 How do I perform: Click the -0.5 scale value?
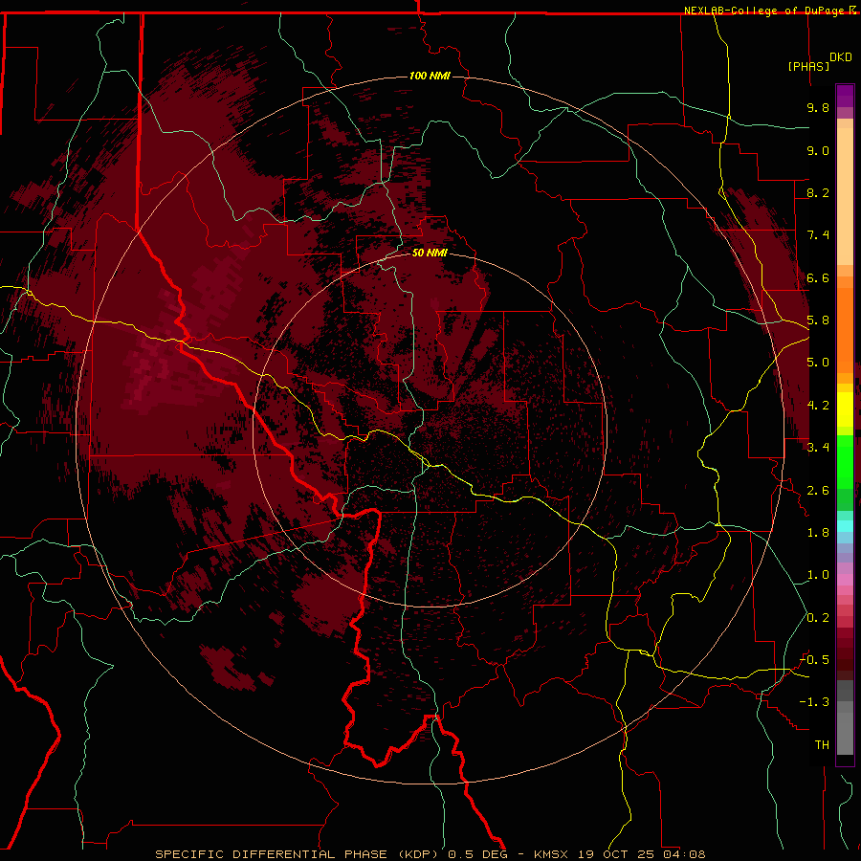(x=815, y=660)
